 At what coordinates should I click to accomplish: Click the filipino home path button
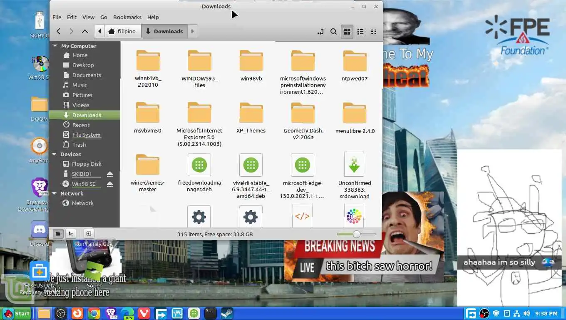point(123,31)
